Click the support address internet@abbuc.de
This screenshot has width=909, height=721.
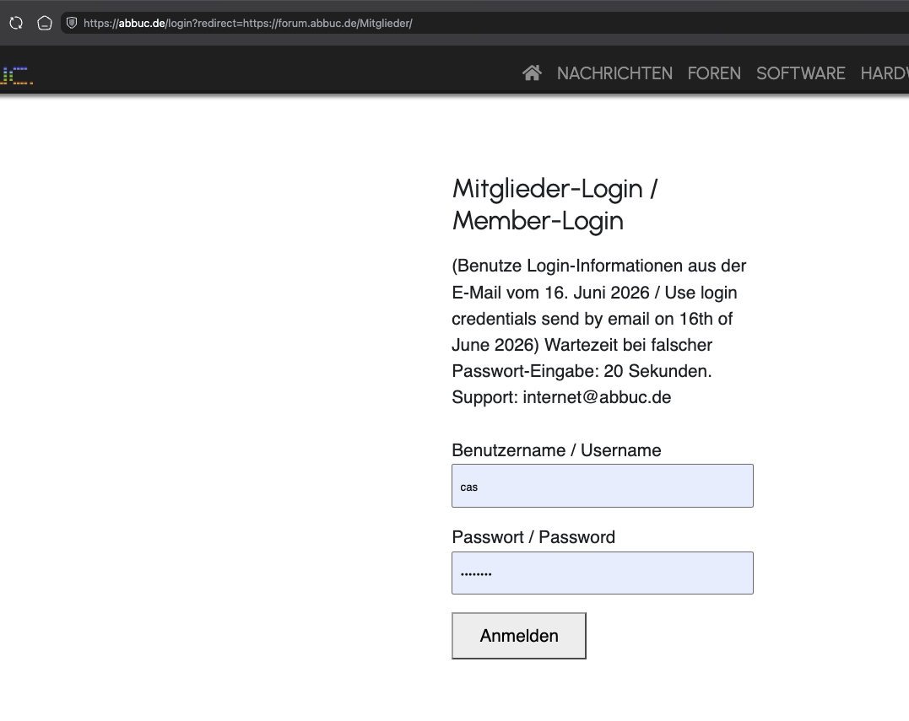pyautogui.click(x=597, y=397)
